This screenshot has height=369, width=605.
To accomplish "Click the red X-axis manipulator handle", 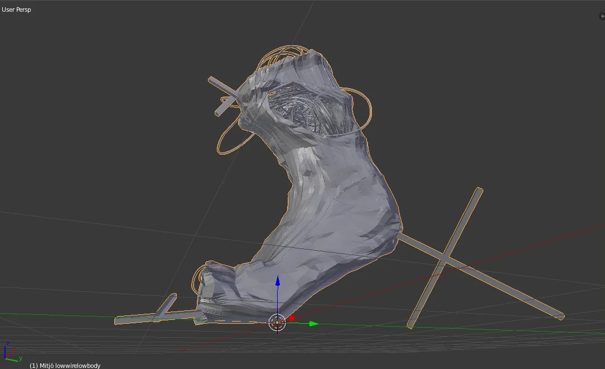I will pos(292,318).
